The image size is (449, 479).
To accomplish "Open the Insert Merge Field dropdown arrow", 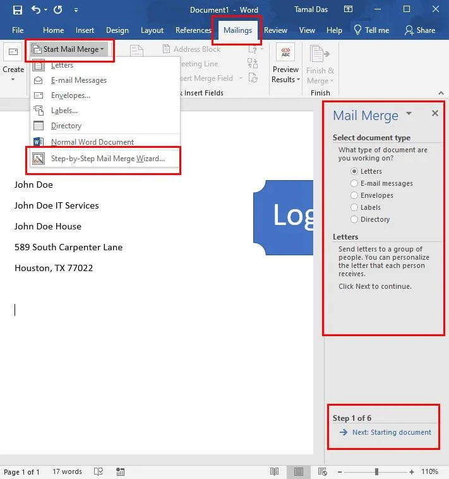I will (x=241, y=78).
